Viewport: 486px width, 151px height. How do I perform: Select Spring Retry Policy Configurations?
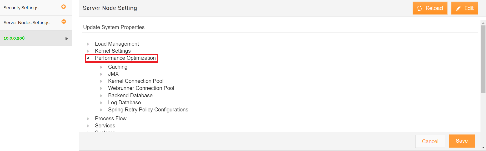(148, 110)
